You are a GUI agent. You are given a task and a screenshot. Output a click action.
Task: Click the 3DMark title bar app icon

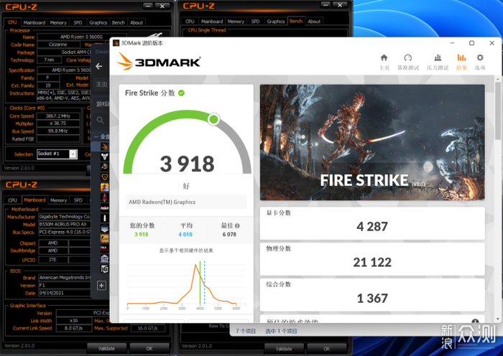116,43
